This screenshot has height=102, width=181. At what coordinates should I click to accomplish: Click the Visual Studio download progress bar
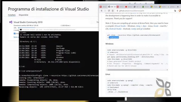pos(58,28)
